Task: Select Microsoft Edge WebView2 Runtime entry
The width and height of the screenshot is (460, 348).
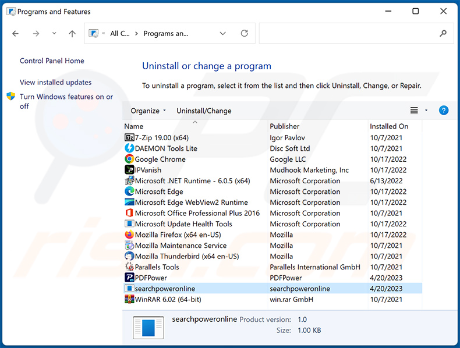Action: click(x=191, y=203)
